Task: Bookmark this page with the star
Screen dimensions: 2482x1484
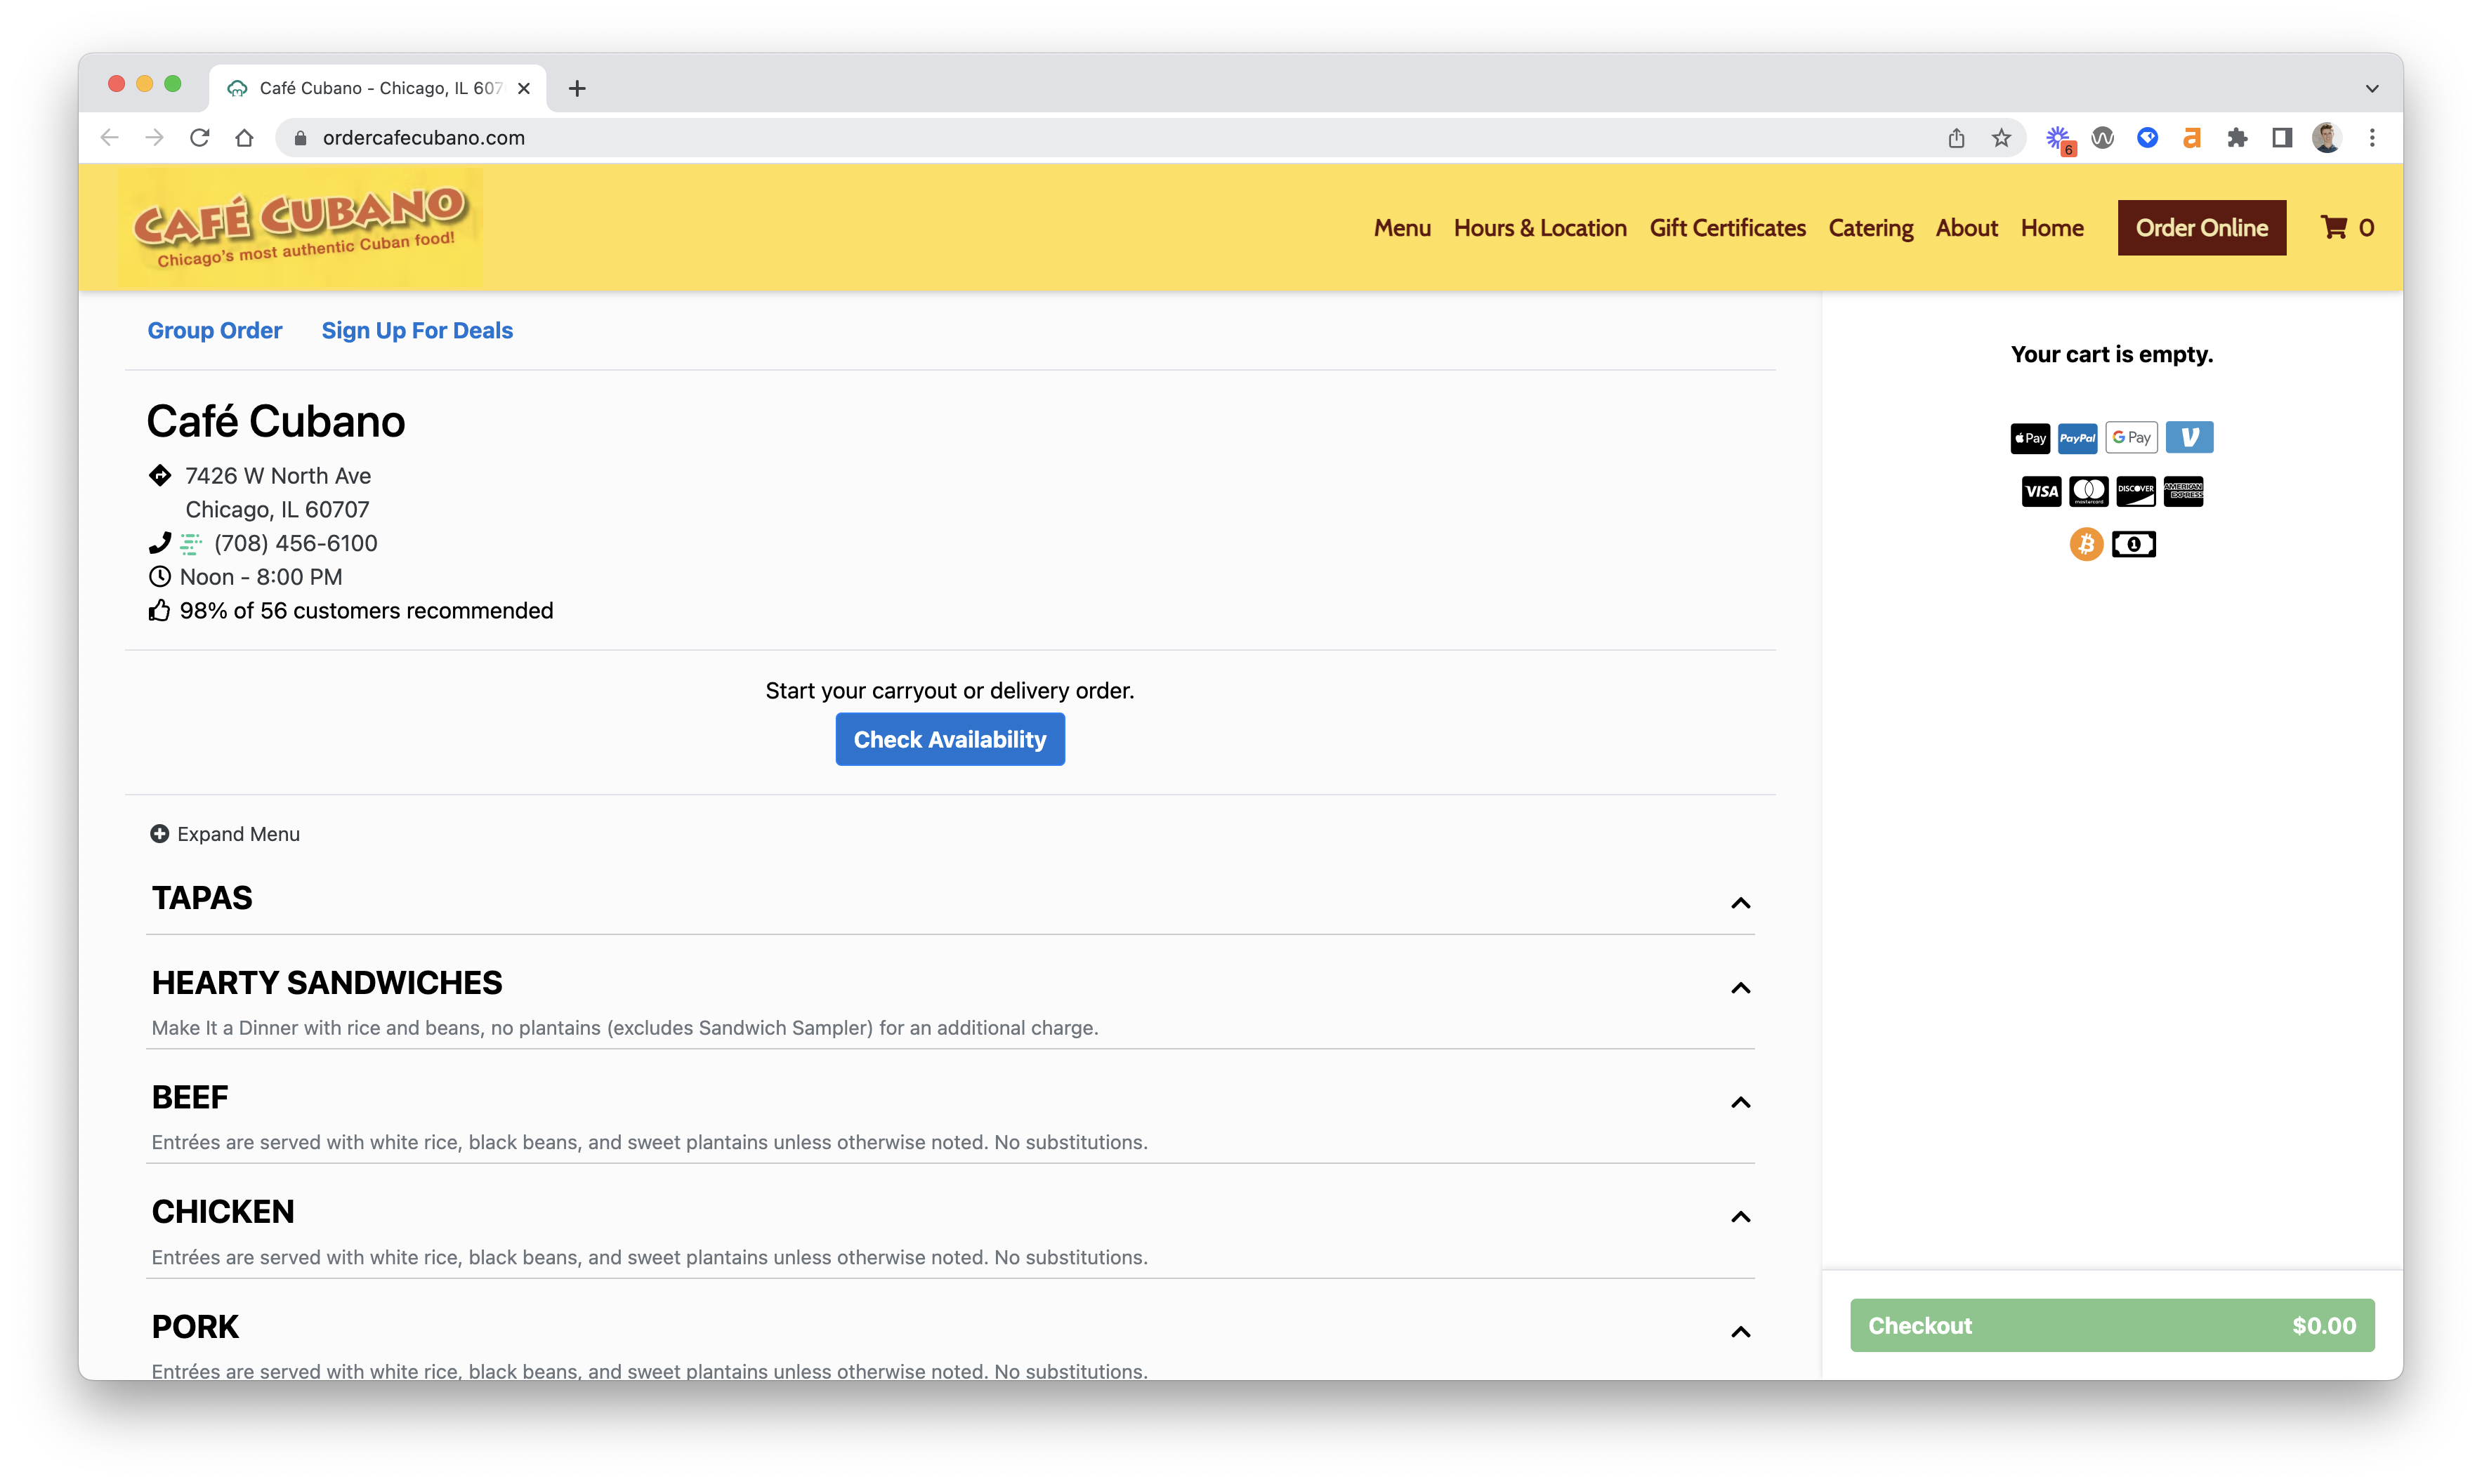Action: [x=2001, y=138]
